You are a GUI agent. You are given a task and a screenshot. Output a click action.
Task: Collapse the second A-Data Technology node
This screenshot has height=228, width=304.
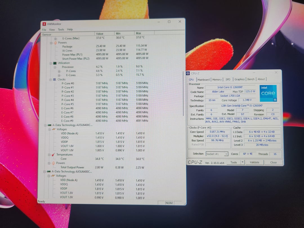[x=44, y=172]
